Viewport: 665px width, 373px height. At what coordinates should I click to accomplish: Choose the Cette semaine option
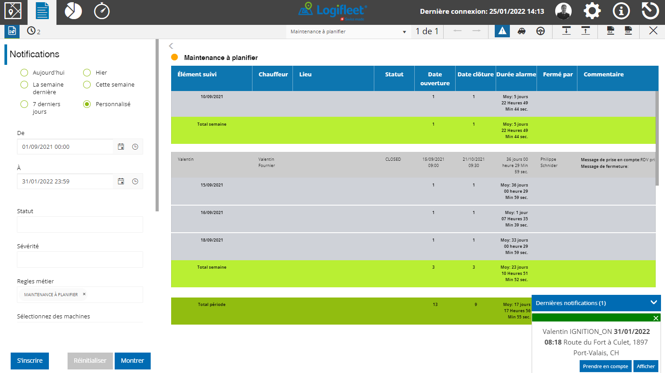click(x=86, y=84)
